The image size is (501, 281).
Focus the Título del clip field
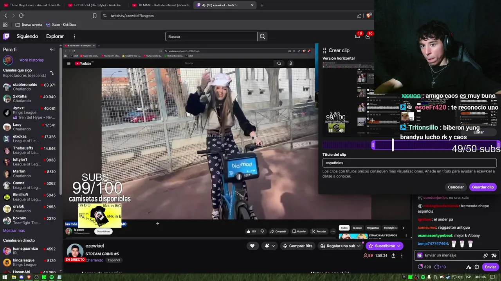coord(409,163)
